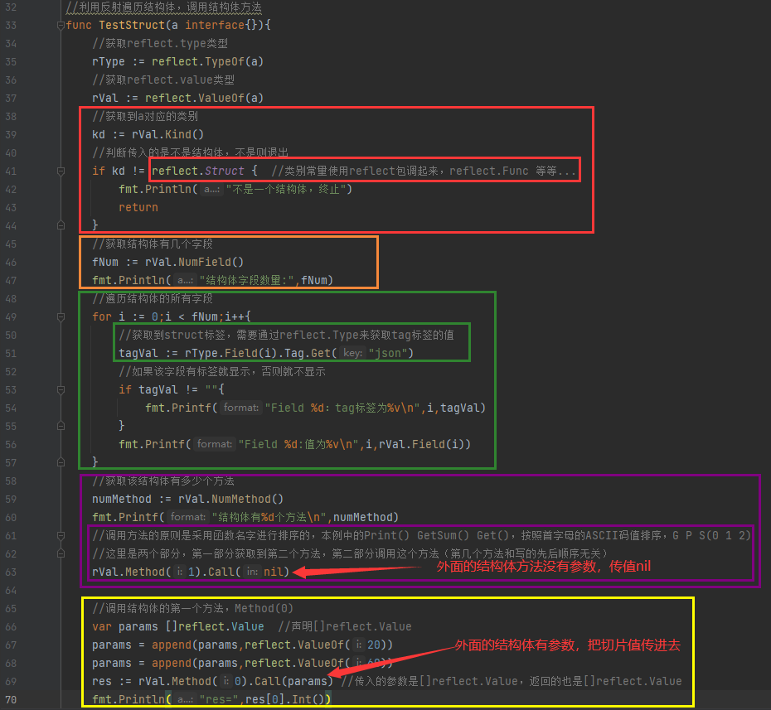Click string "结构体字段数量:" on line 47
This screenshot has width=771, height=710.
coord(247,280)
